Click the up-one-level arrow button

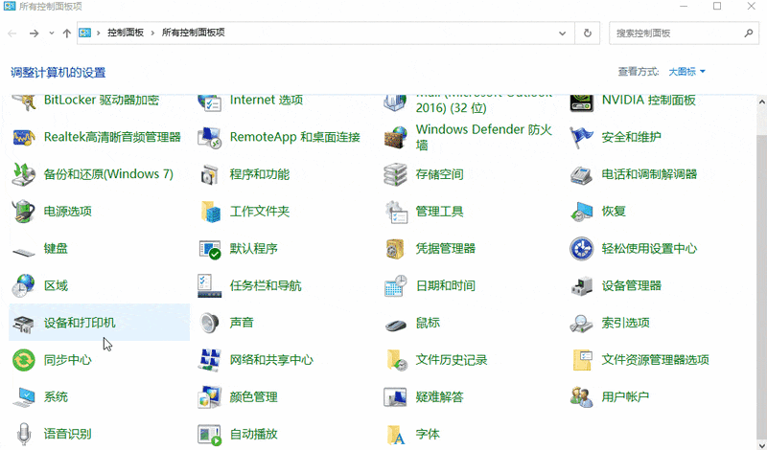click(x=66, y=34)
